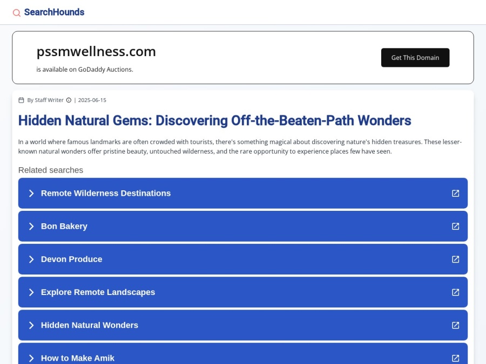This screenshot has width=486, height=364.
Task: Open Hidden Natural Wonders related search
Action: pos(242,325)
